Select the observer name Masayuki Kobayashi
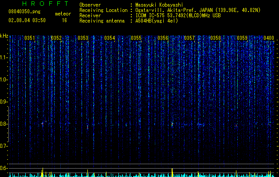 pyautogui.click(x=159, y=5)
